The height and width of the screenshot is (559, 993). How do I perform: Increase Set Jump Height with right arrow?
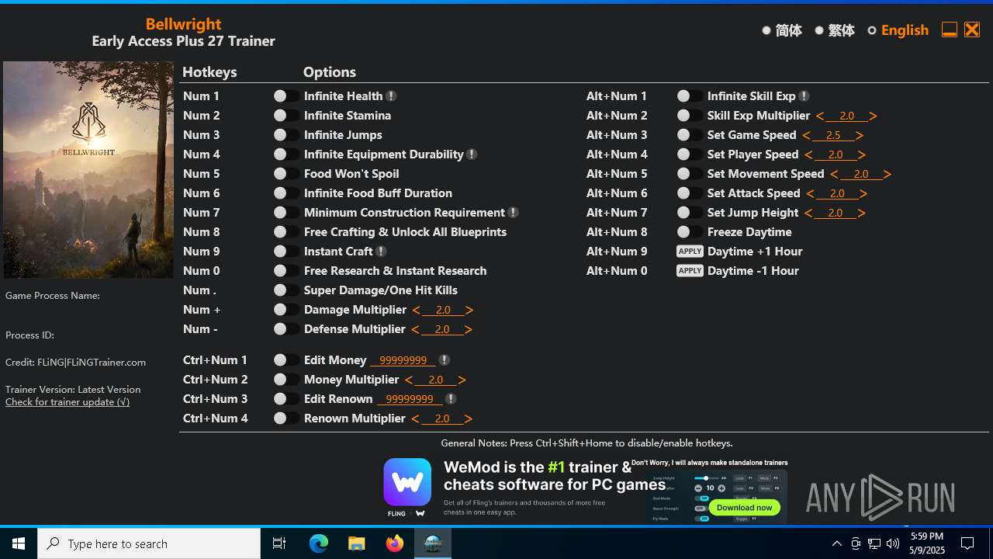862,214
